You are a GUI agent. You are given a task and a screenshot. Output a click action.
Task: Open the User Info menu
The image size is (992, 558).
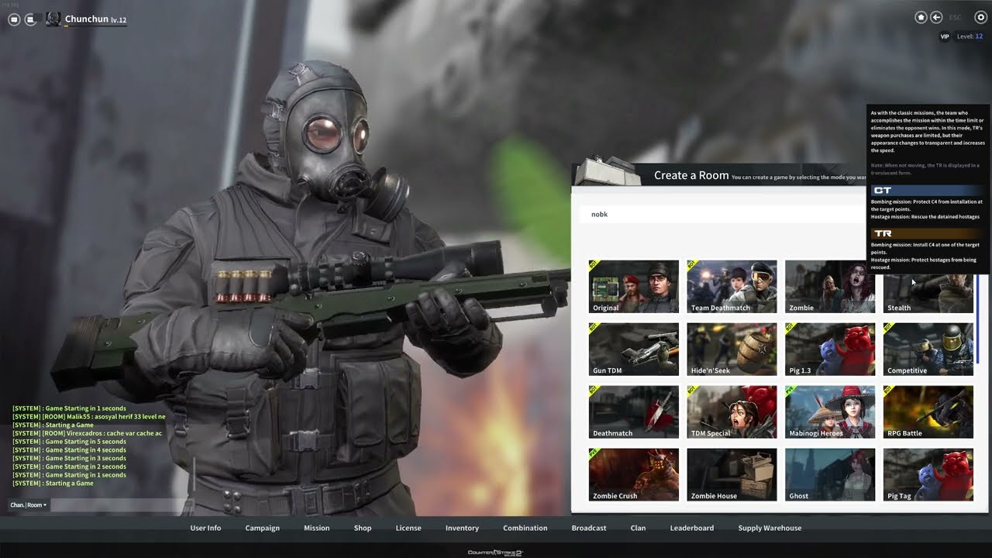[x=205, y=528]
